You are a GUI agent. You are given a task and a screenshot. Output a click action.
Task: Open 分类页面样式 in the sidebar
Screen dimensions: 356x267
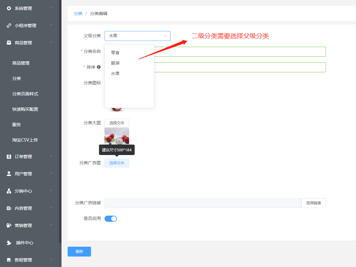pyautogui.click(x=25, y=94)
